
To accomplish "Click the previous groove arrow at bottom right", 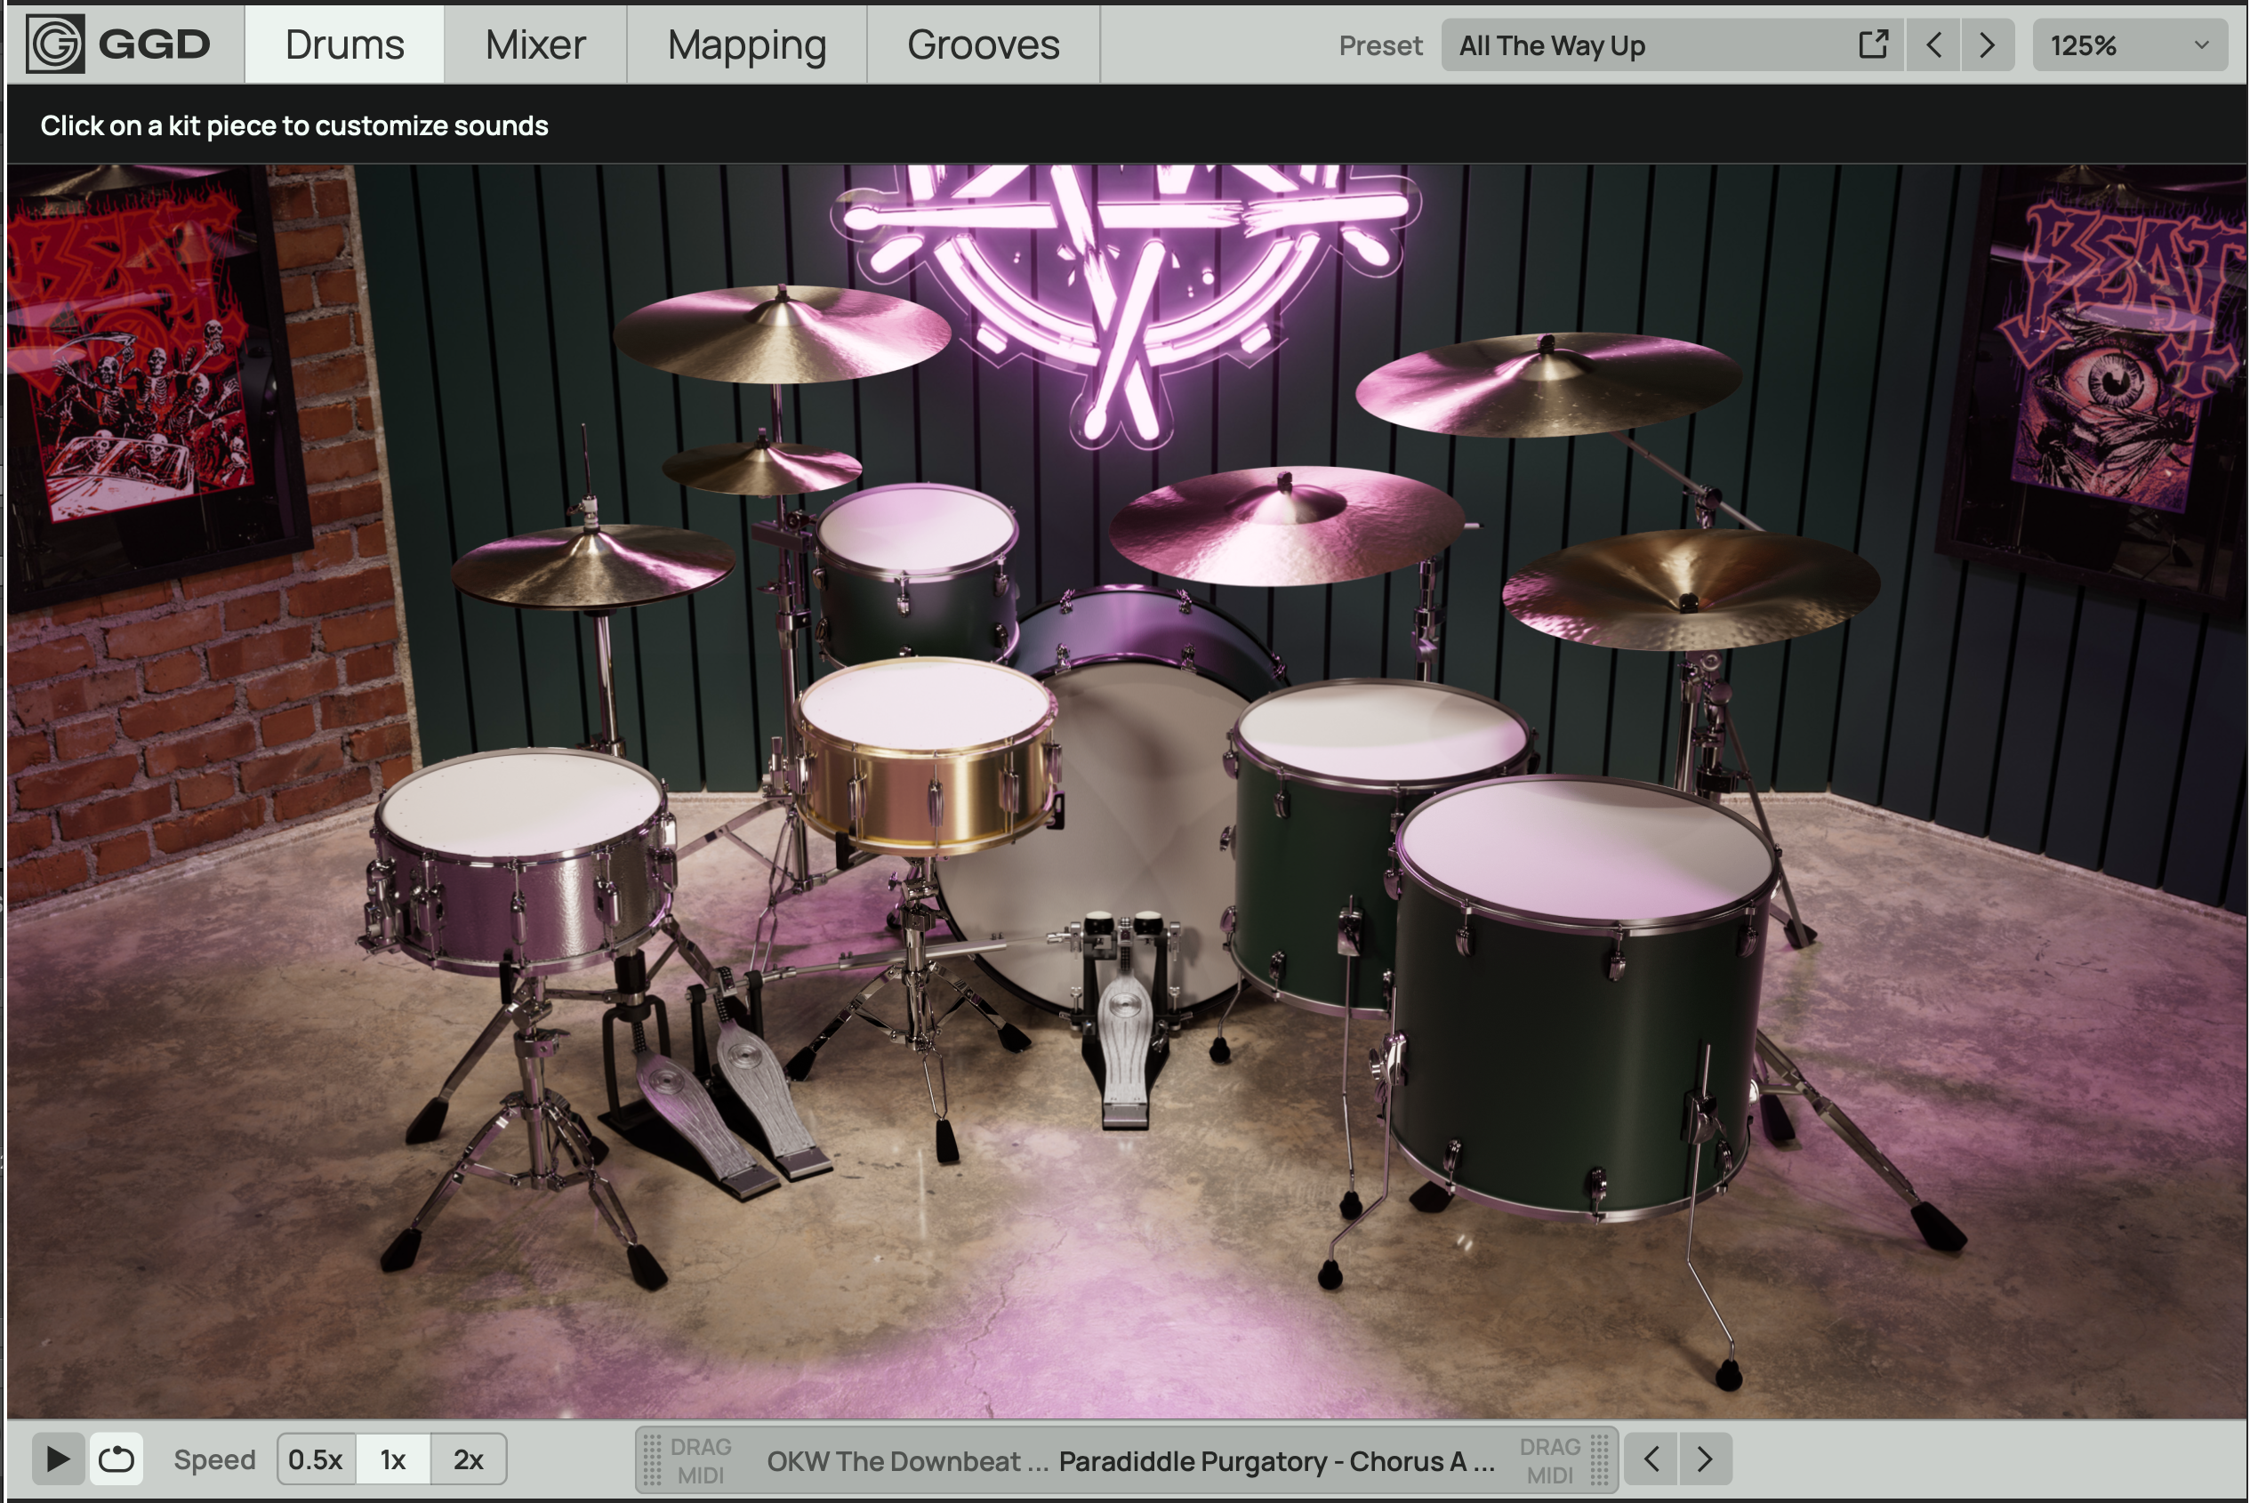I will click(x=1652, y=1458).
